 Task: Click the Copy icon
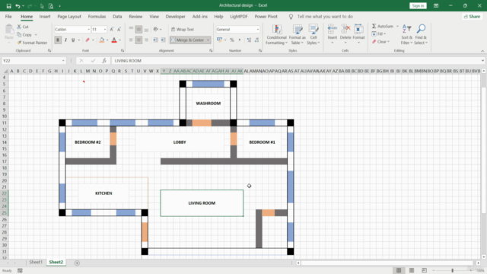[x=19, y=34]
